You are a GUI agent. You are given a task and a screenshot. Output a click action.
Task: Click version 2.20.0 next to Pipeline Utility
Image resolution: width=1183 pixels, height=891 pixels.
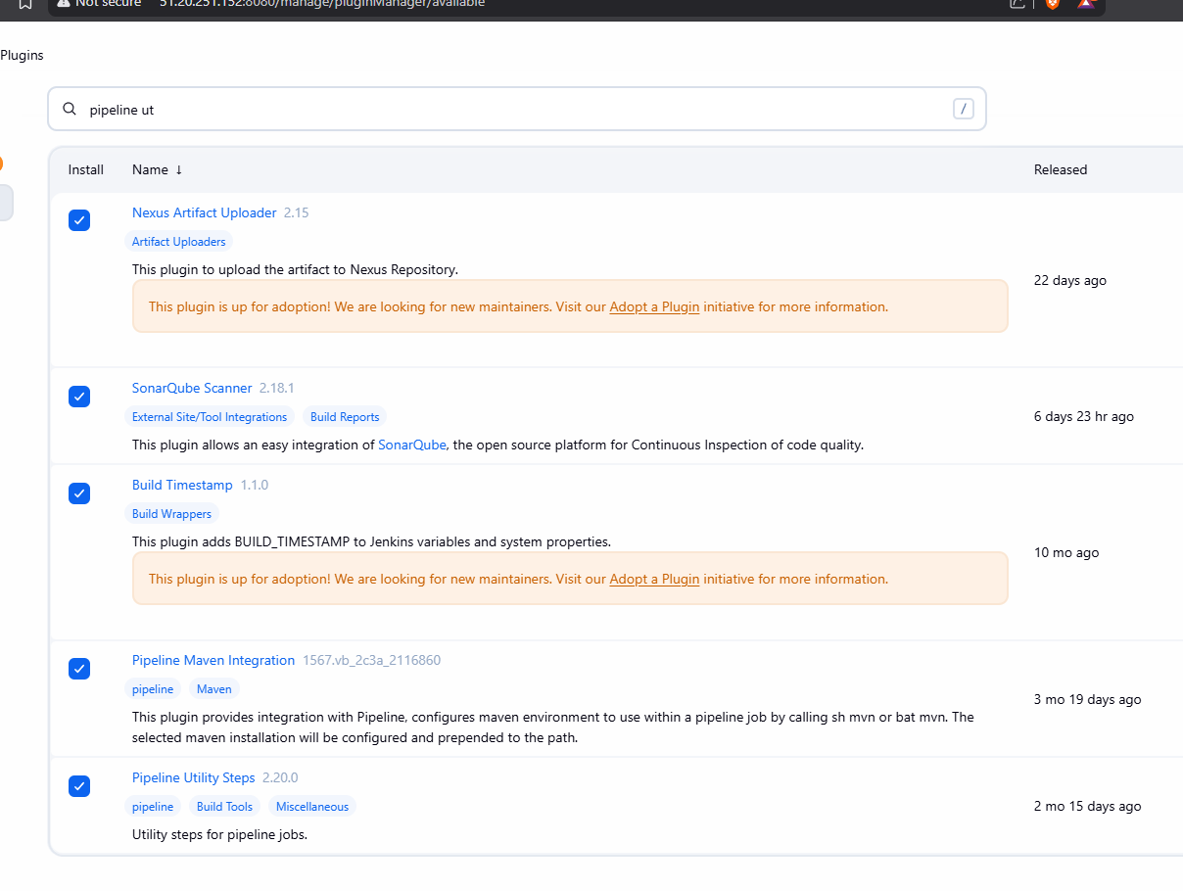(x=280, y=777)
